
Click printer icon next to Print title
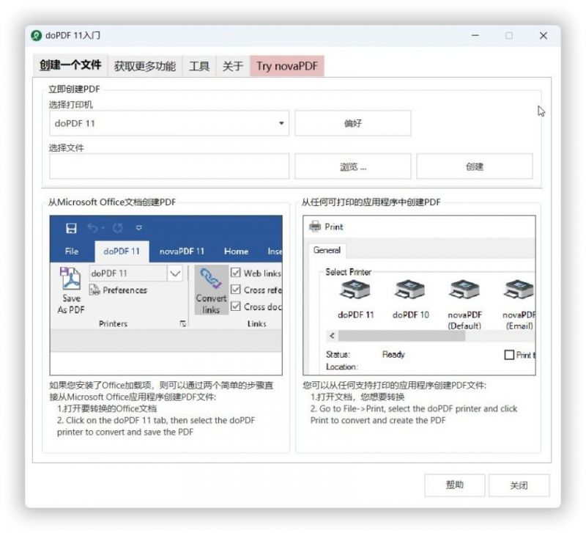(x=315, y=227)
